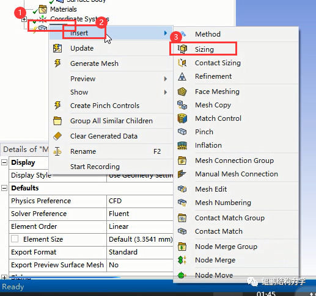316x296 pixels.
Task: Open the Insert submenu arrow
Action: click(166, 33)
